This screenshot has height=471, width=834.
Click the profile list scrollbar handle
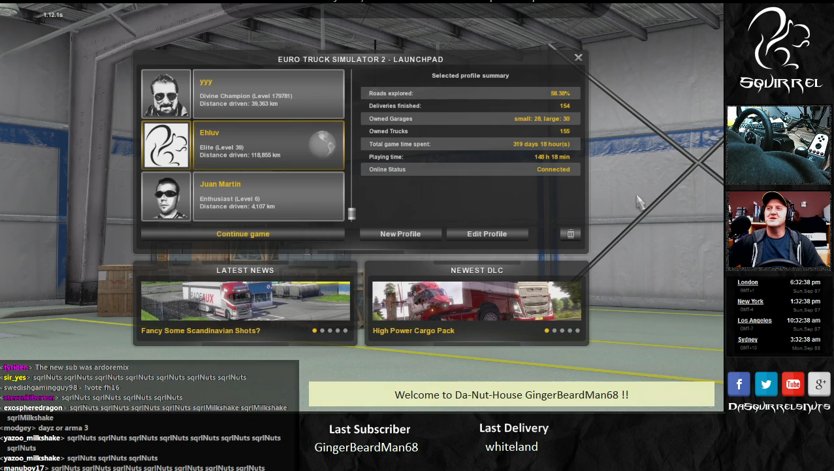[351, 213]
